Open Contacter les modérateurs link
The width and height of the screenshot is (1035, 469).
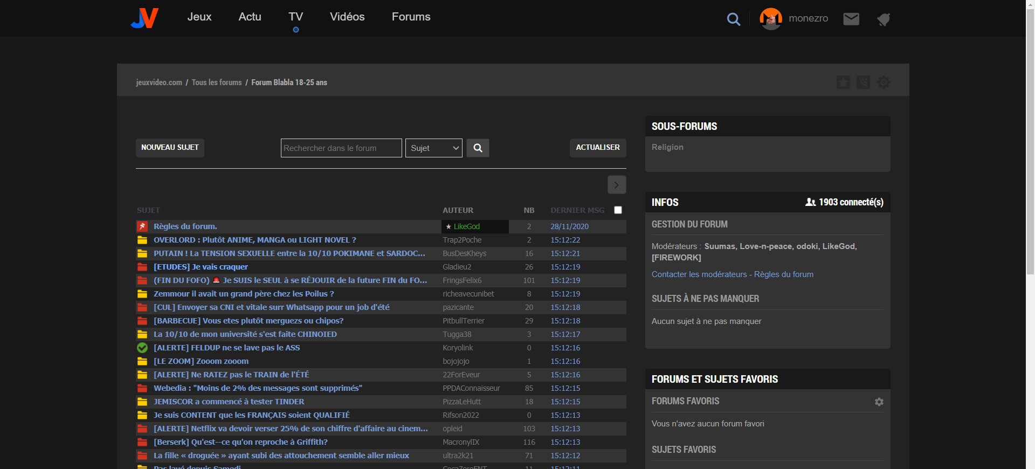pos(699,274)
